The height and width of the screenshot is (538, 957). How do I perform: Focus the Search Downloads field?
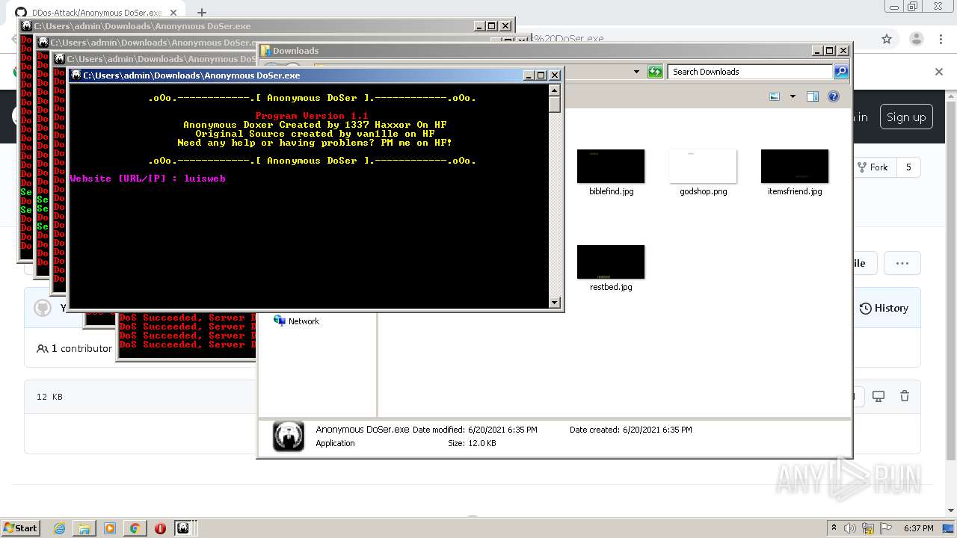coord(750,72)
